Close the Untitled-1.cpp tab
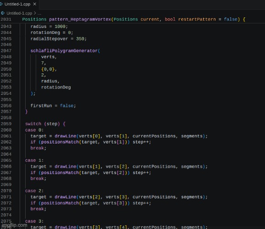265x229 pixels. tap(35, 4)
